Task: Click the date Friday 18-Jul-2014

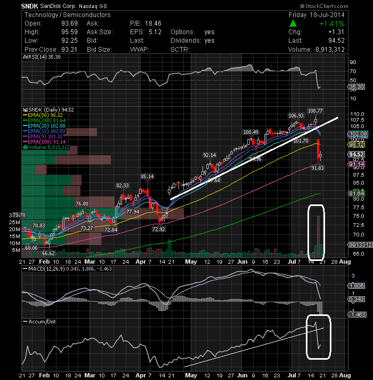Action: point(317,15)
